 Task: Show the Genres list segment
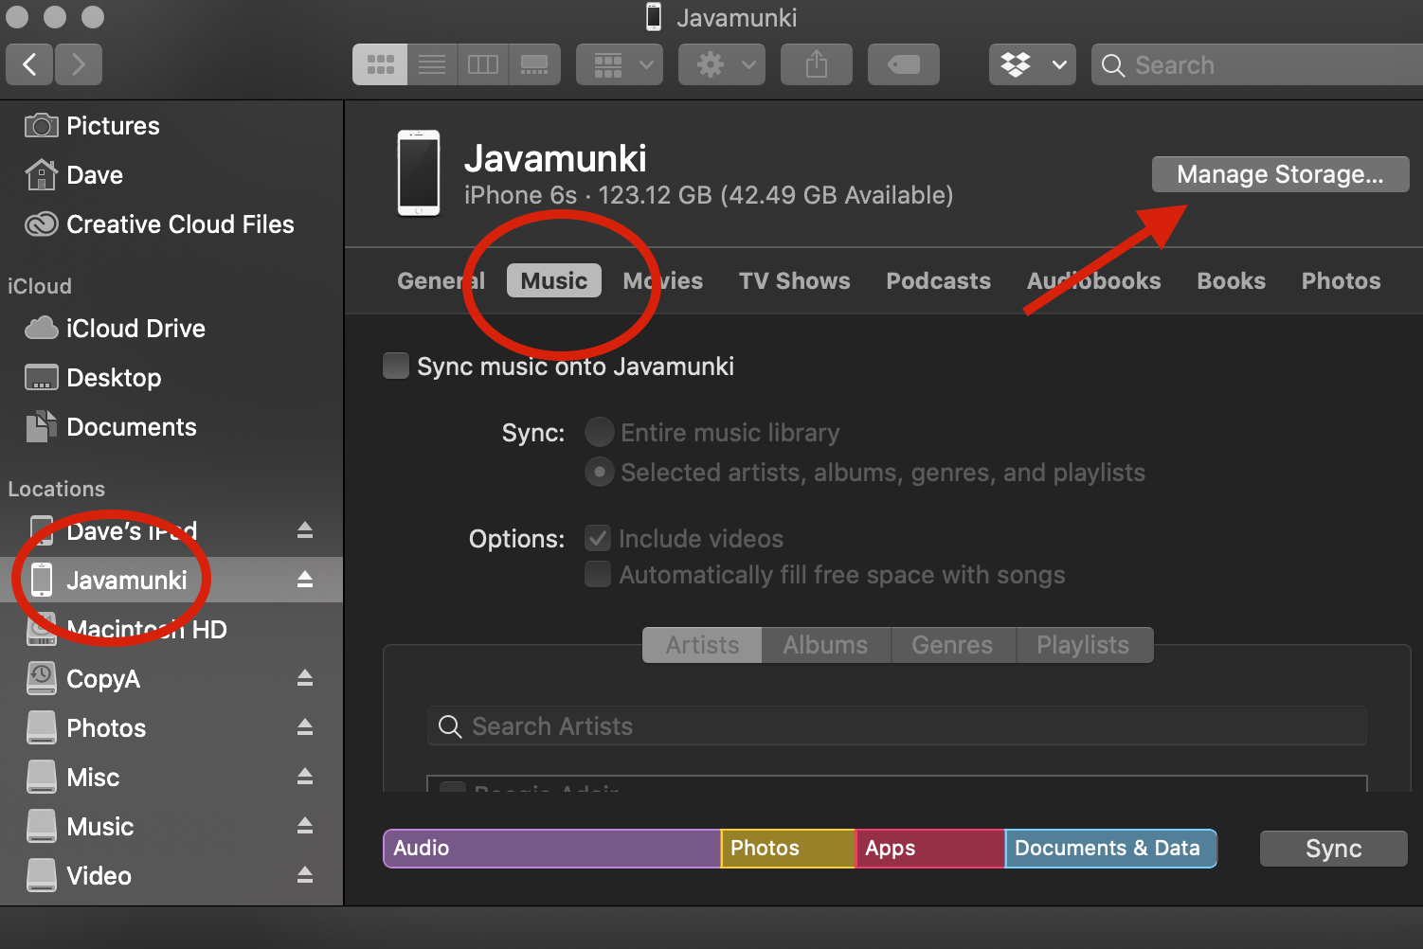click(953, 645)
